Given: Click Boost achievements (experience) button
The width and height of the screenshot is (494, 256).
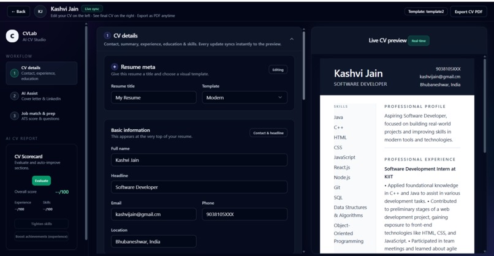Looking at the screenshot, I should click(x=41, y=236).
